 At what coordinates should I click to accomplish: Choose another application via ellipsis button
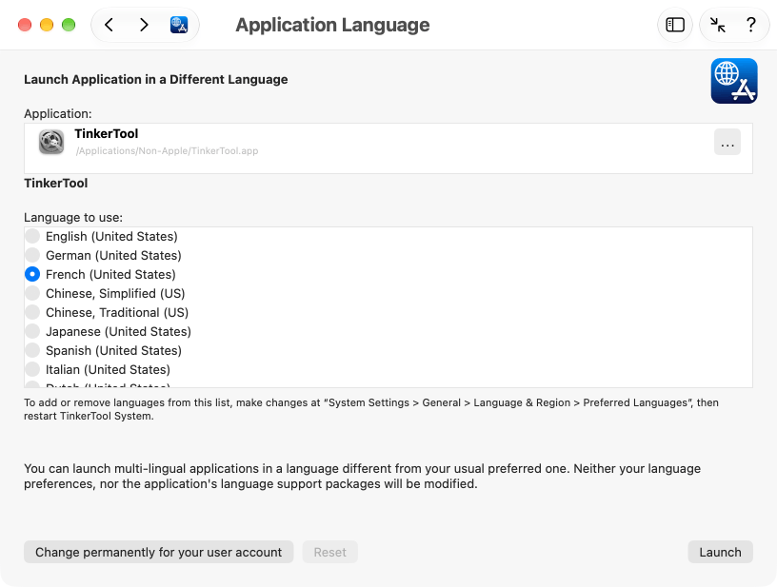[x=727, y=142]
